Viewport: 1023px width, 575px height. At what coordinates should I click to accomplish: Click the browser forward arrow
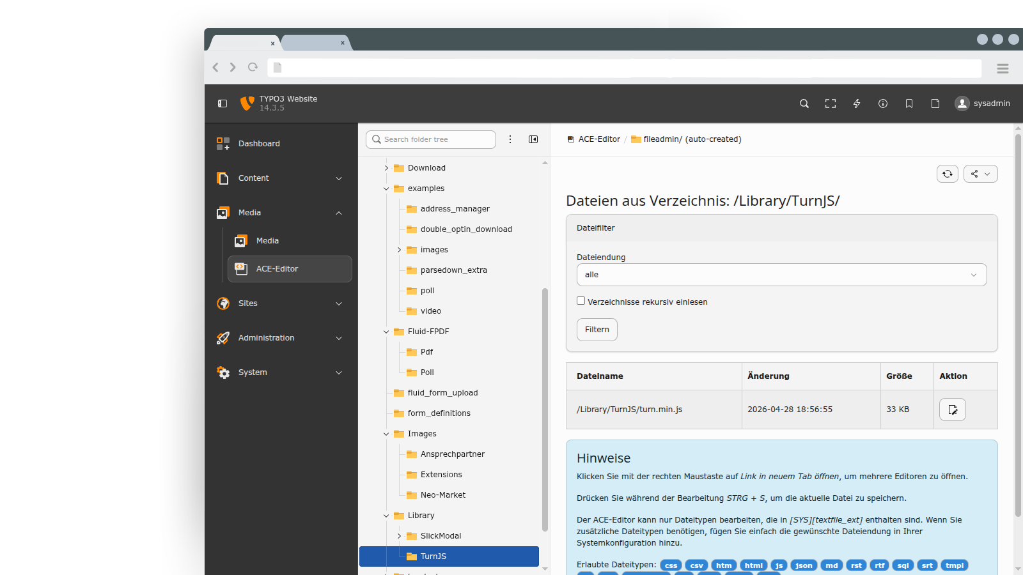pyautogui.click(x=233, y=67)
